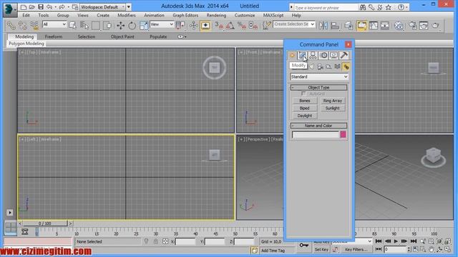Switch to the Object Paint ribbon tab

pos(122,36)
